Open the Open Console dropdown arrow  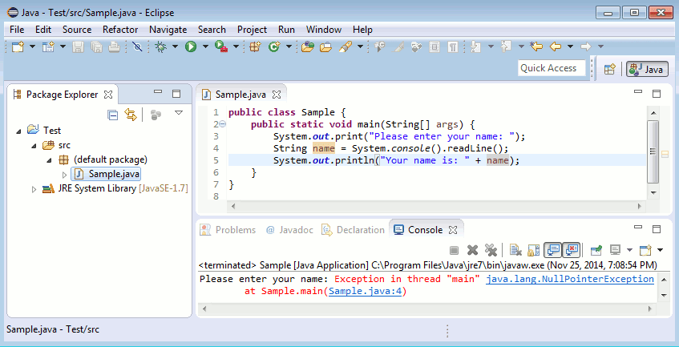click(x=660, y=250)
